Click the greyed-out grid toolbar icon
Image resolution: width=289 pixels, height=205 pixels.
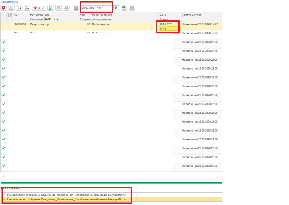pos(132,8)
